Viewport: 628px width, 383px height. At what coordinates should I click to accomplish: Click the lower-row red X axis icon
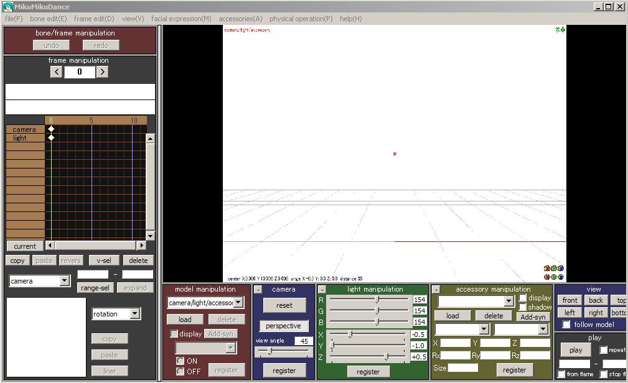point(546,277)
